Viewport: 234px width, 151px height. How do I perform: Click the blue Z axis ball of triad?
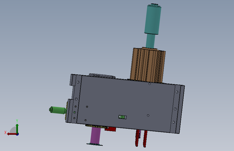(18, 134)
